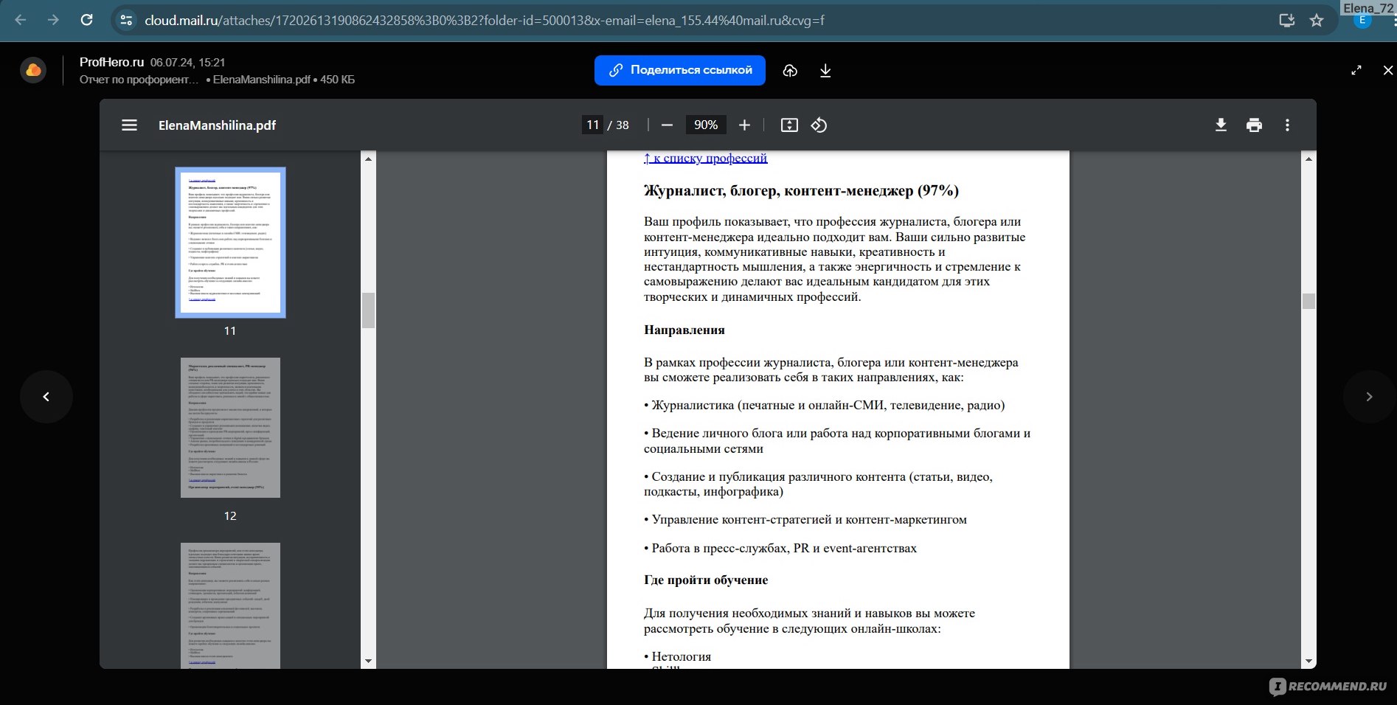Zoom out the PDF with minus
1397x705 pixels.
(x=667, y=125)
